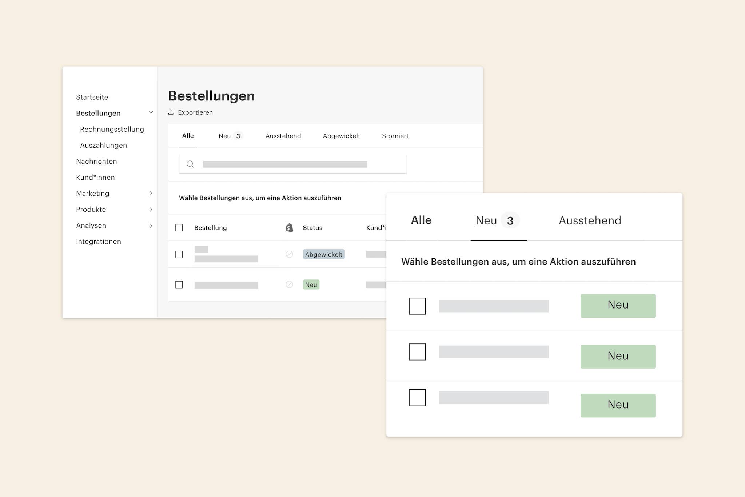Viewport: 745px width, 497px height.
Task: Collapse the Bestellungen sidebar chevron
Action: pyautogui.click(x=151, y=113)
